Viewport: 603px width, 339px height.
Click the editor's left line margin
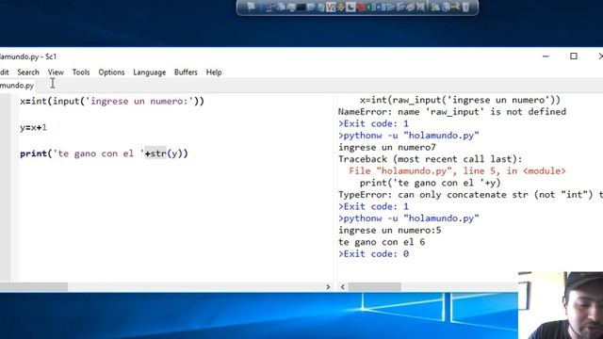pyautogui.click(x=6, y=188)
